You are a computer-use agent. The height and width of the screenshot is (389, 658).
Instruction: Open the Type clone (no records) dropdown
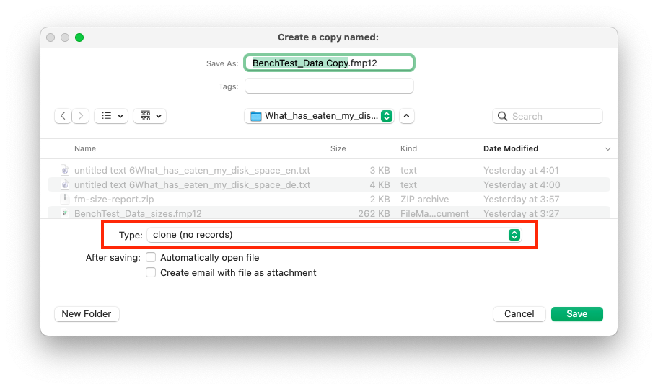point(333,235)
